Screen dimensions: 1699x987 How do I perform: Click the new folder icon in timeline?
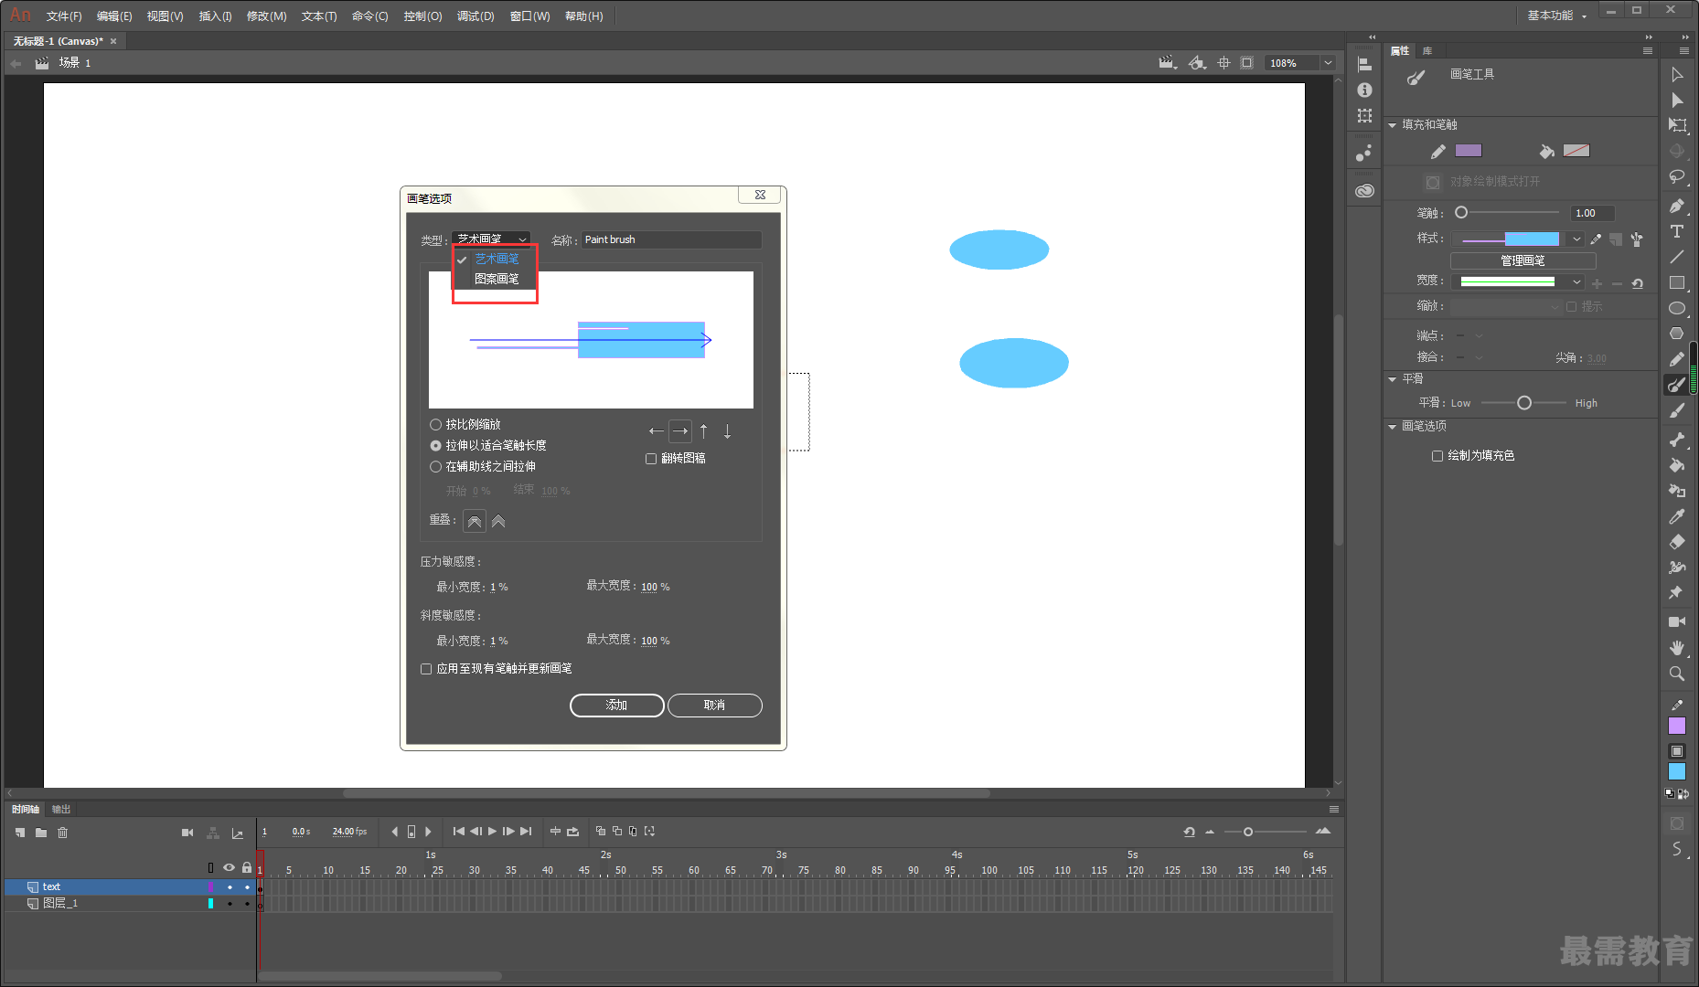41,833
